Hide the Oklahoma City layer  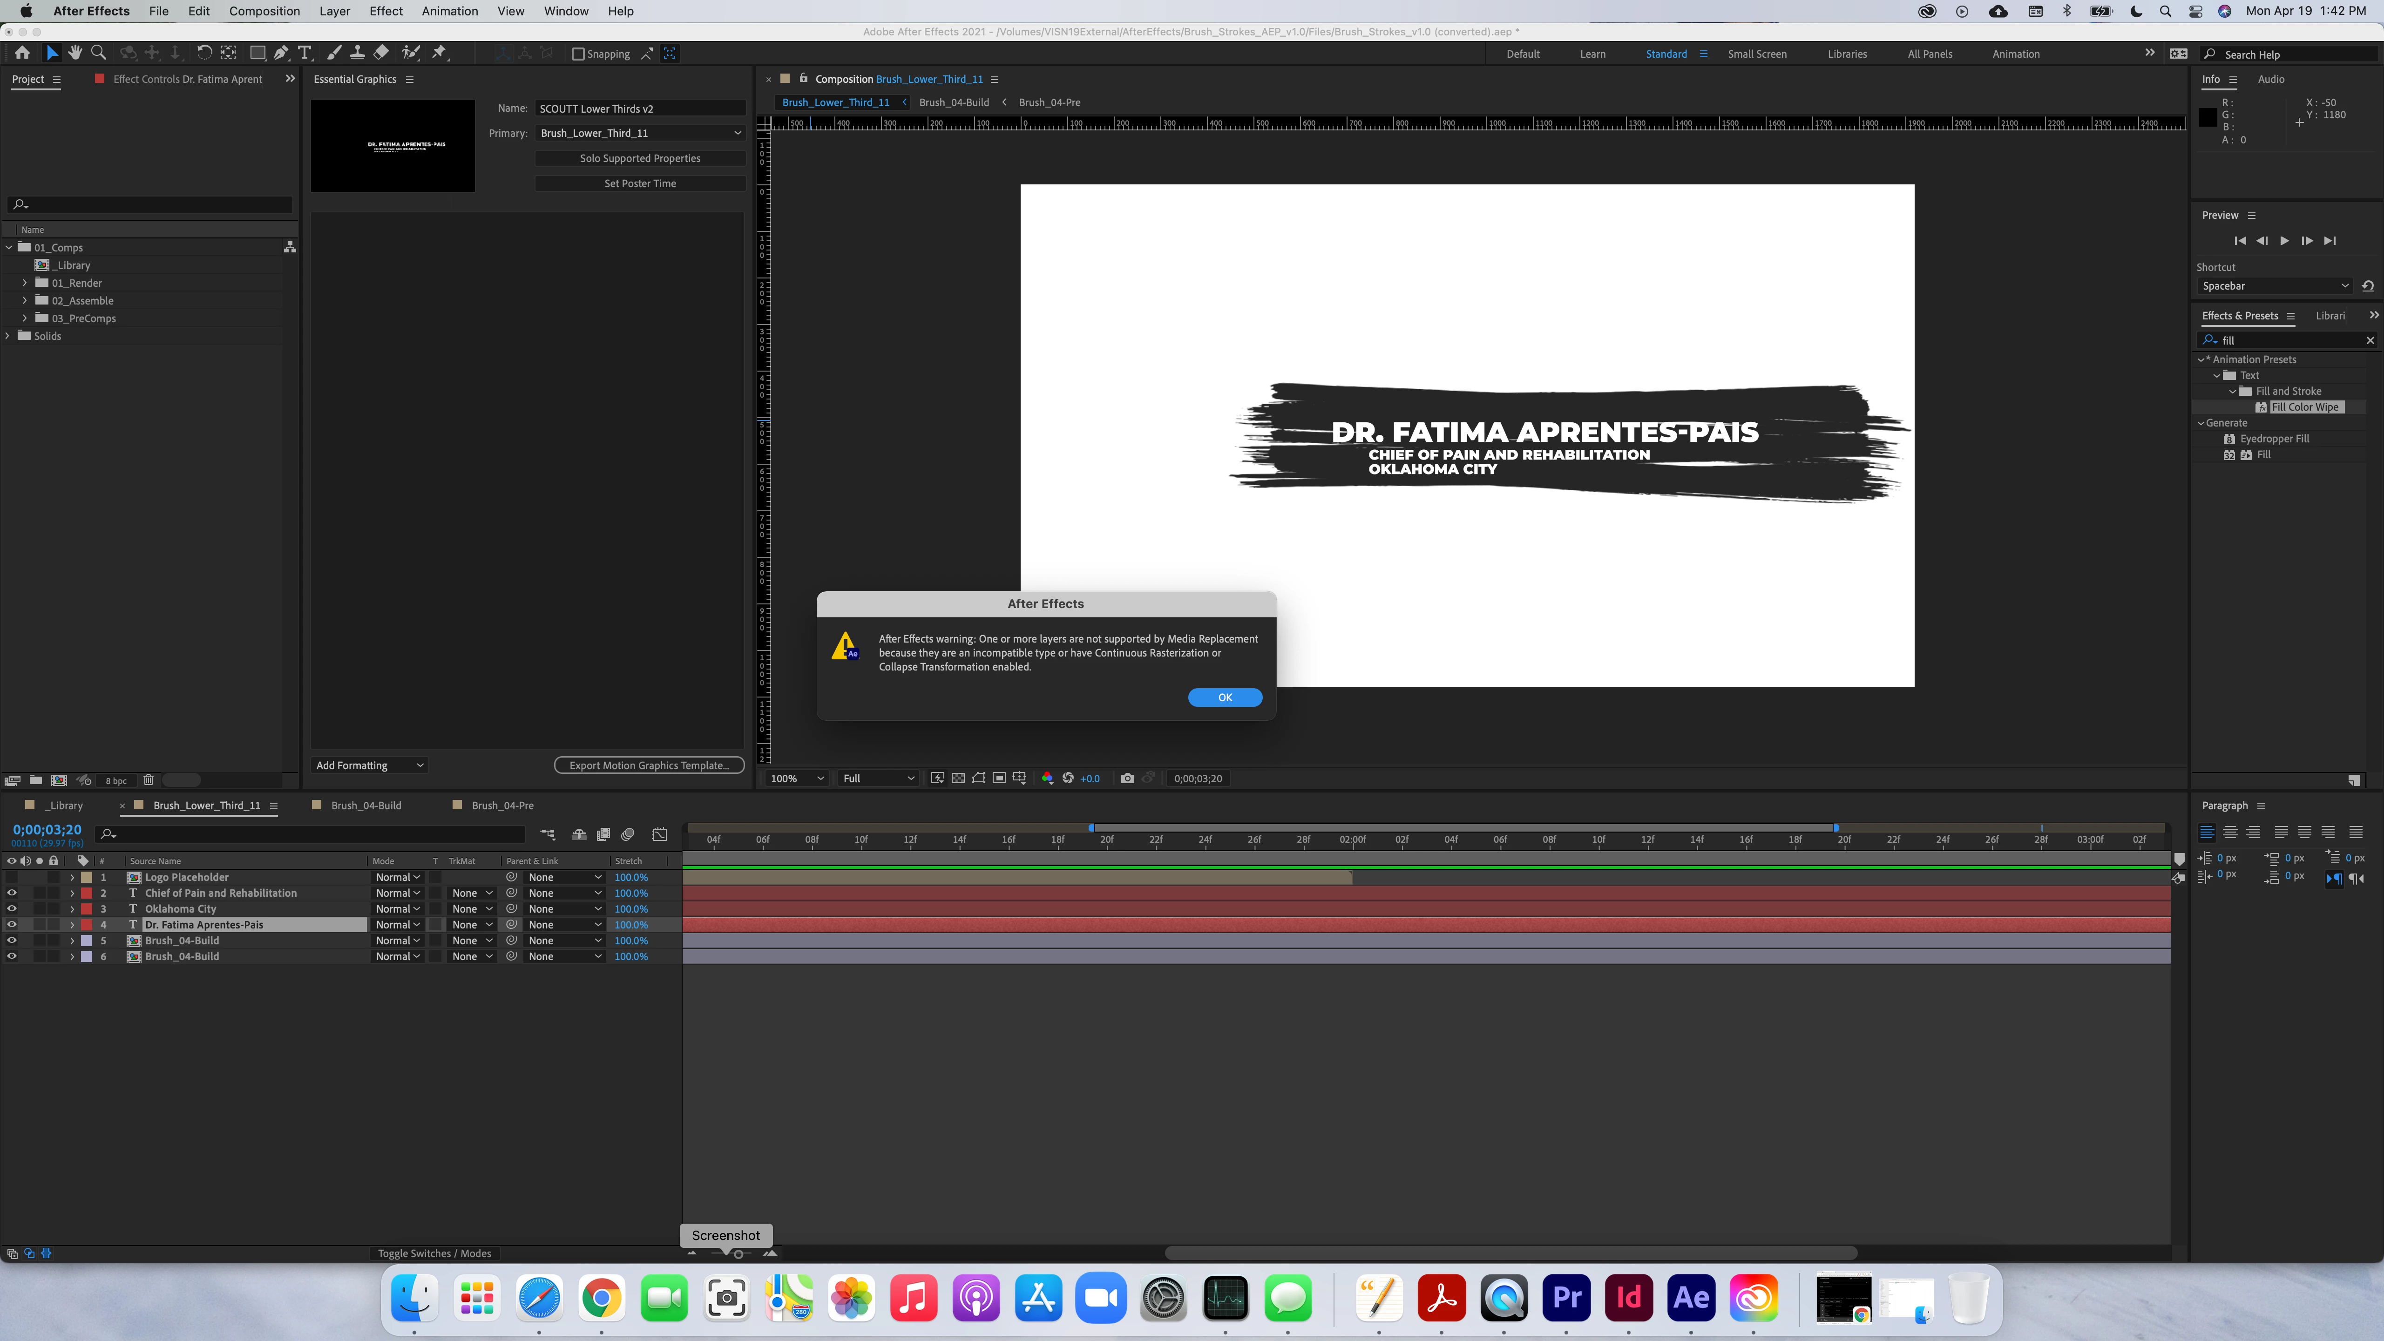pyautogui.click(x=11, y=909)
